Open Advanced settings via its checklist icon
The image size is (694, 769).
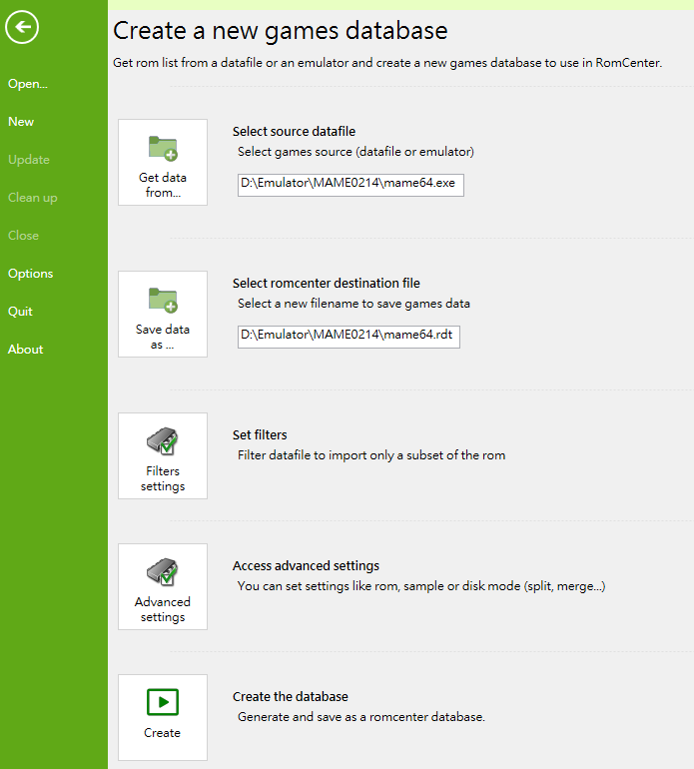pos(163,572)
